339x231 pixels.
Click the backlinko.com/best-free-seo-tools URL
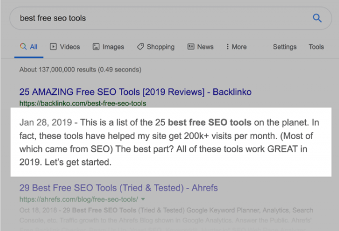pyautogui.click(x=83, y=103)
